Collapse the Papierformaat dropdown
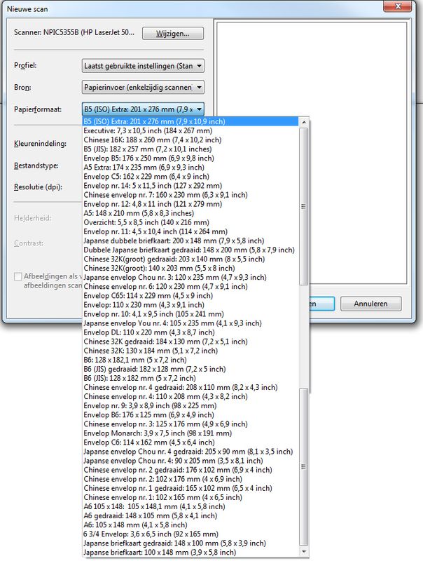Screen dimensions: 423x561 tap(143, 109)
